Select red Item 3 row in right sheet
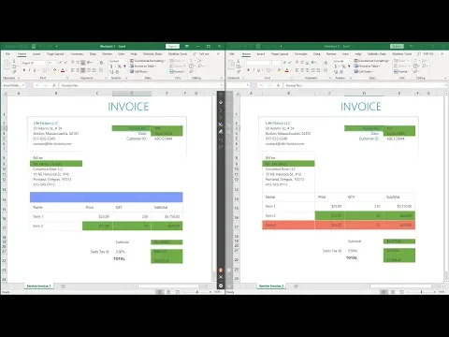 point(339,225)
